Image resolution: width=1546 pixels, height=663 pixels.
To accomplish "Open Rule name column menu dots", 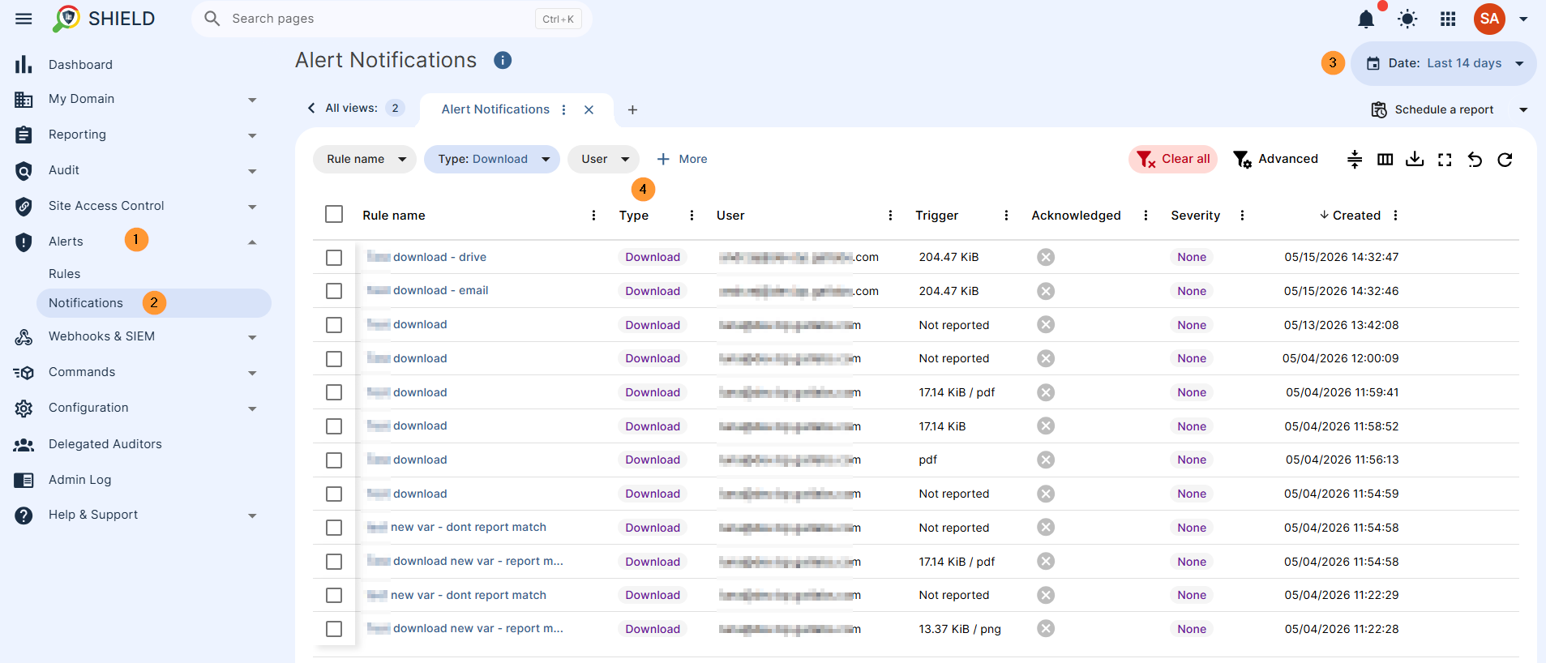I will coord(593,216).
